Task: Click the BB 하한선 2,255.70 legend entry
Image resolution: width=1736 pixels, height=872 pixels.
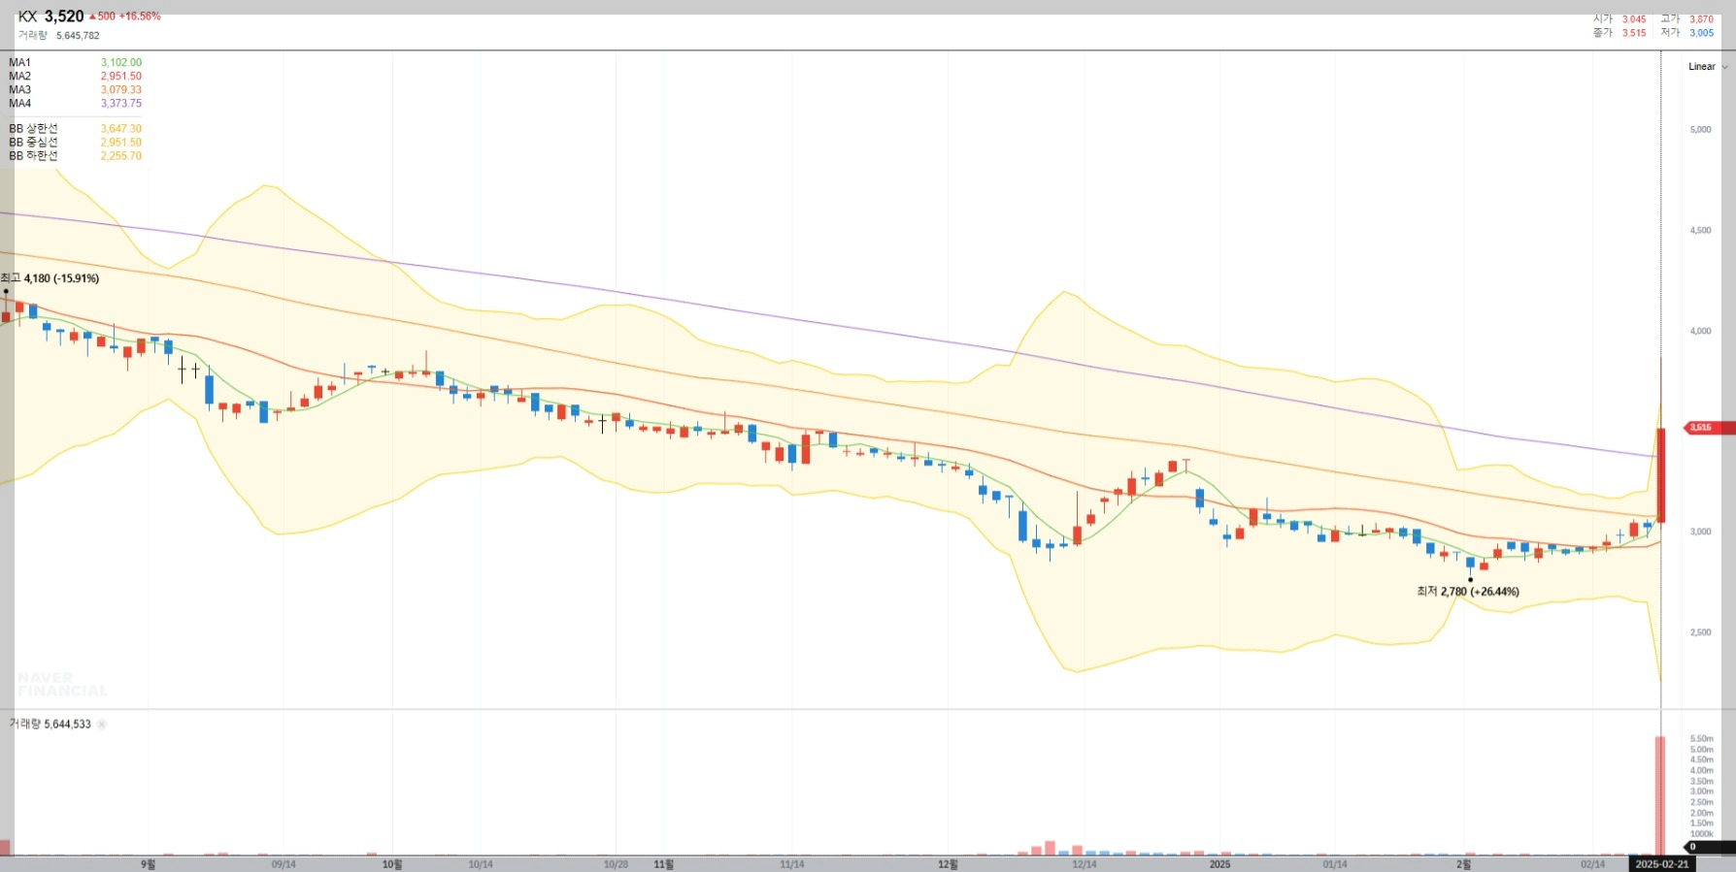Action: coord(75,156)
